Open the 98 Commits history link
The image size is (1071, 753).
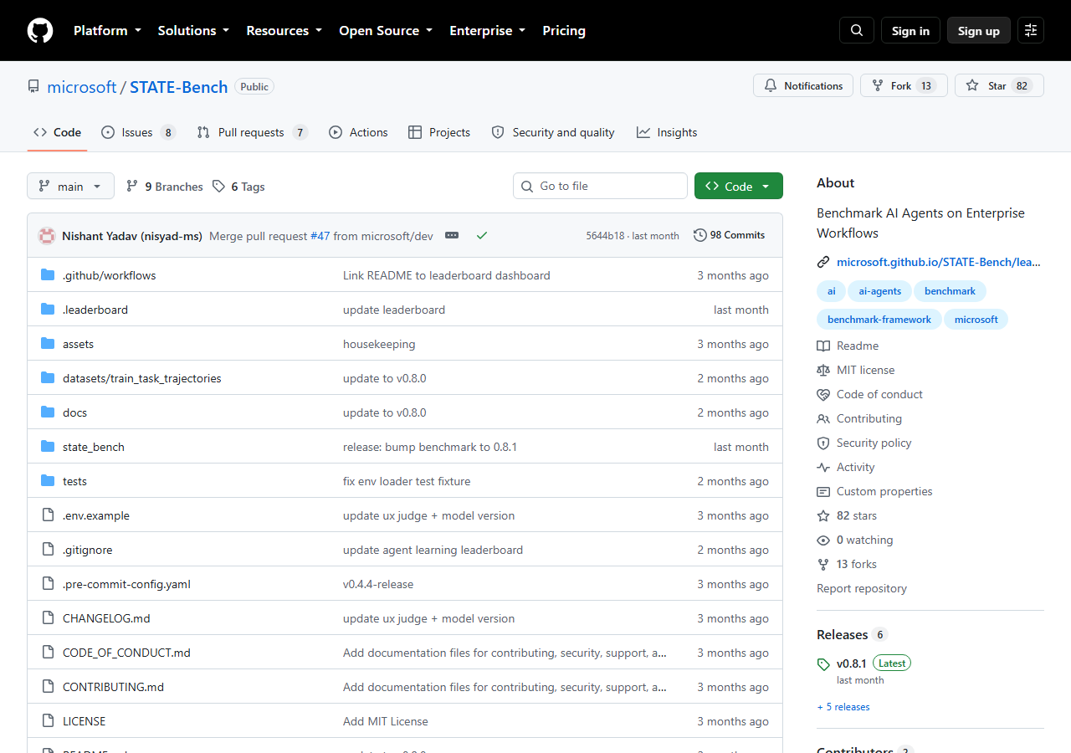tap(730, 235)
